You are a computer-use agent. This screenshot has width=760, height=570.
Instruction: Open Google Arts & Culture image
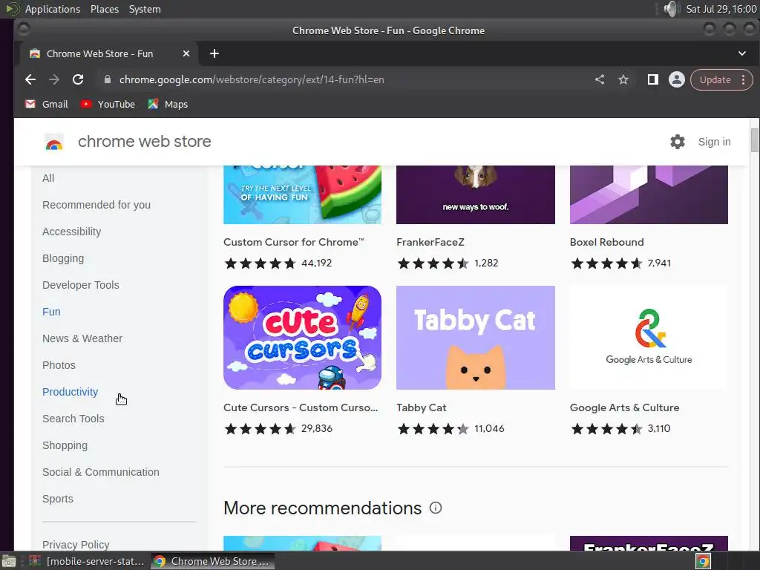click(x=649, y=338)
